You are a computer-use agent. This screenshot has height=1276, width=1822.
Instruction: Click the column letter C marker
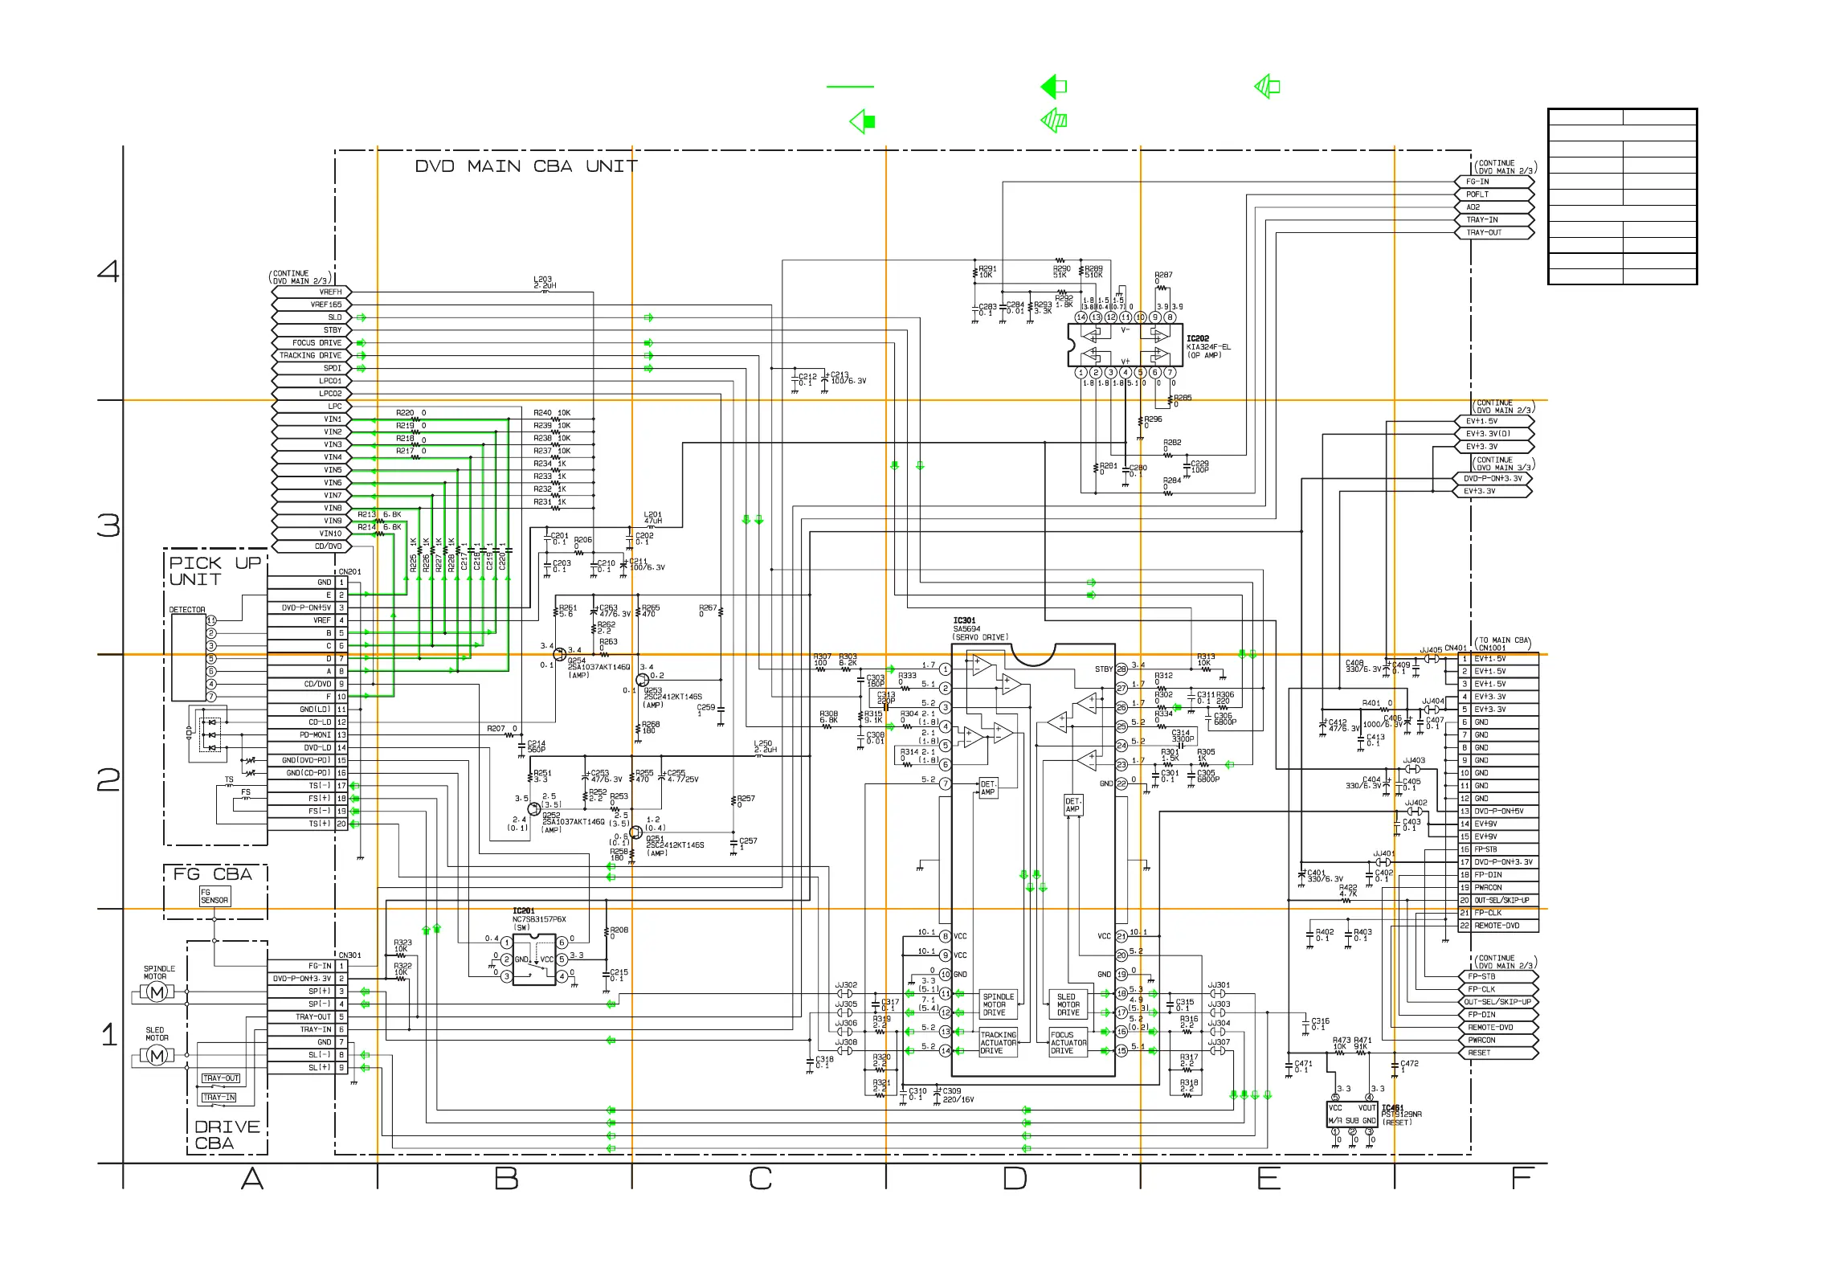760,1179
